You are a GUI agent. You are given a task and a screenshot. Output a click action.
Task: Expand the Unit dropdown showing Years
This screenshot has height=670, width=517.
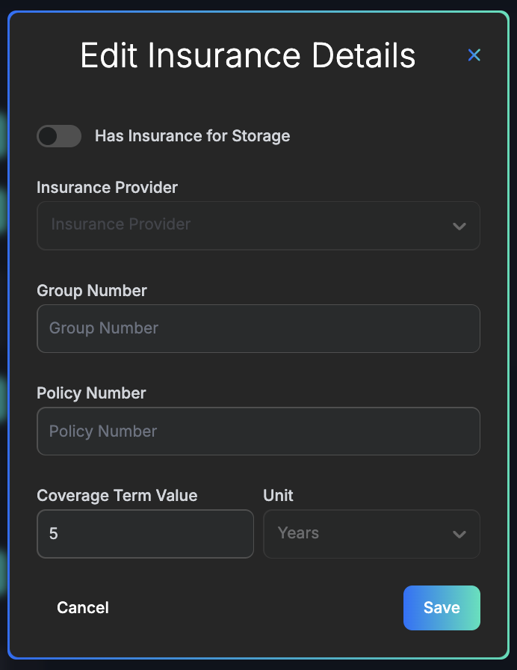coord(371,534)
